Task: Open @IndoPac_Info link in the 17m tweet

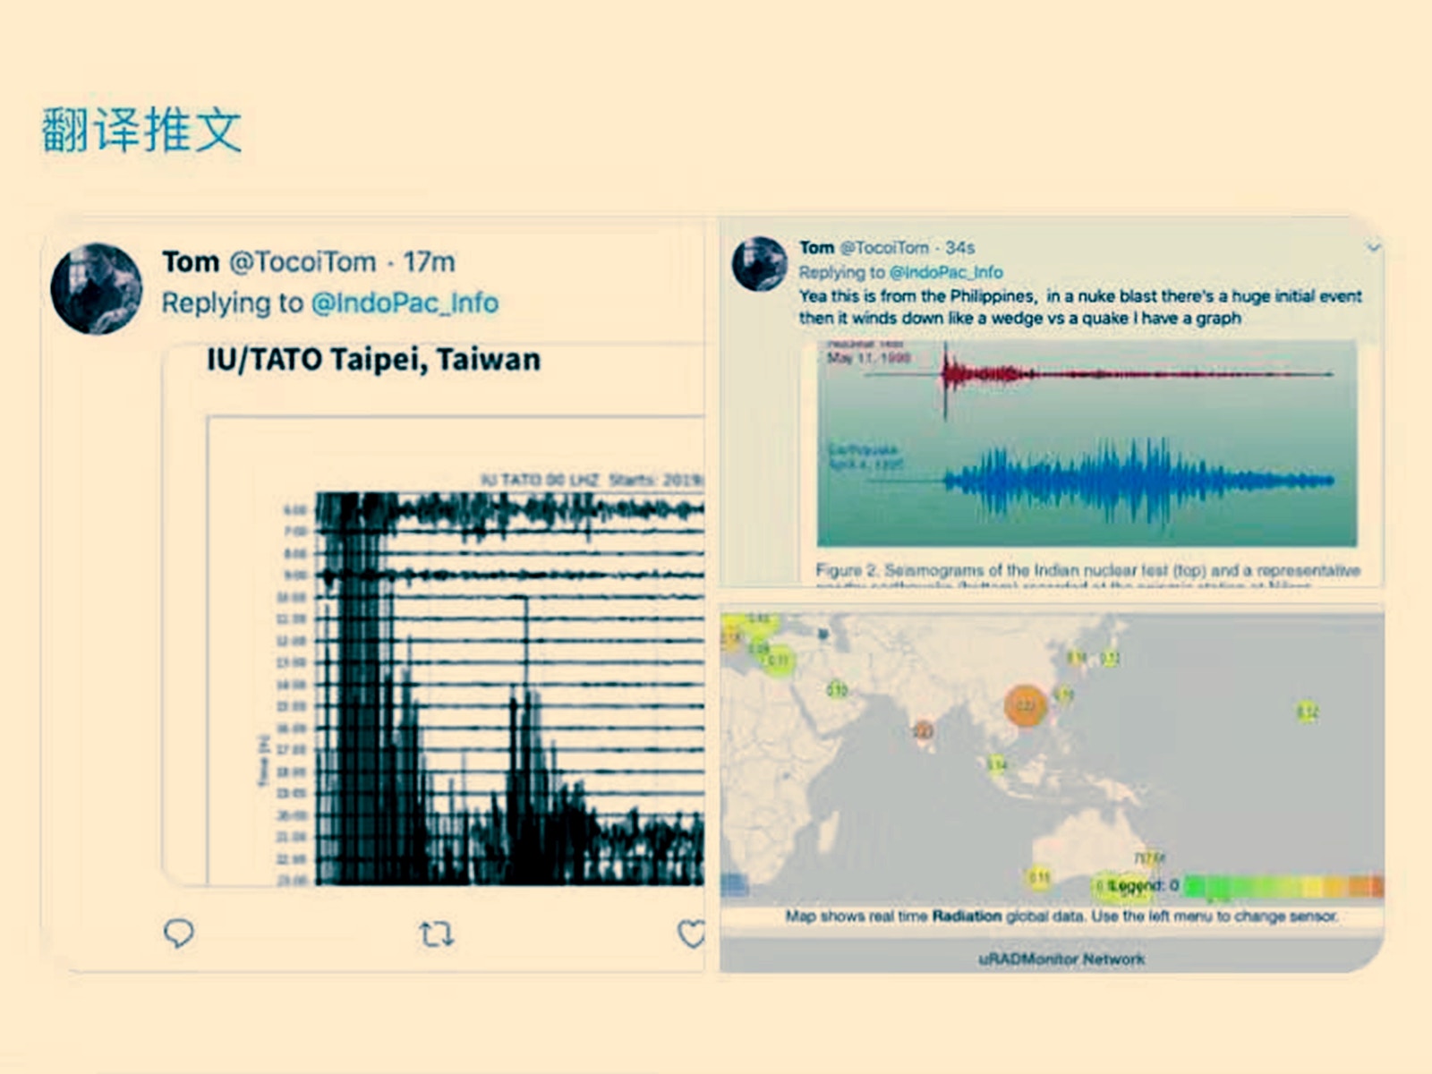Action: pos(405,303)
